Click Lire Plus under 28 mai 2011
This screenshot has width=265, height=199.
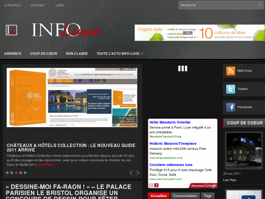(x=230, y=180)
